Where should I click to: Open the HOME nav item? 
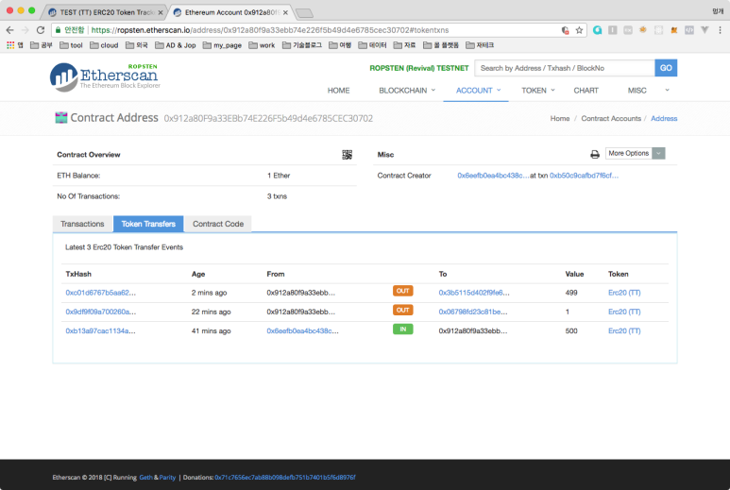point(338,91)
